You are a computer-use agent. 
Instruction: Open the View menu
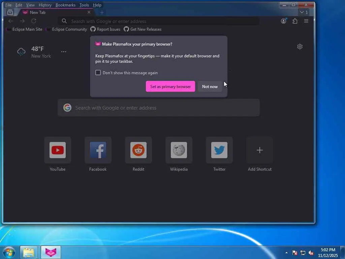tap(30, 5)
